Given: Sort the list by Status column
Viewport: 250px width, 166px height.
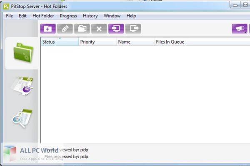Looking at the screenshot, I should tap(60, 42).
